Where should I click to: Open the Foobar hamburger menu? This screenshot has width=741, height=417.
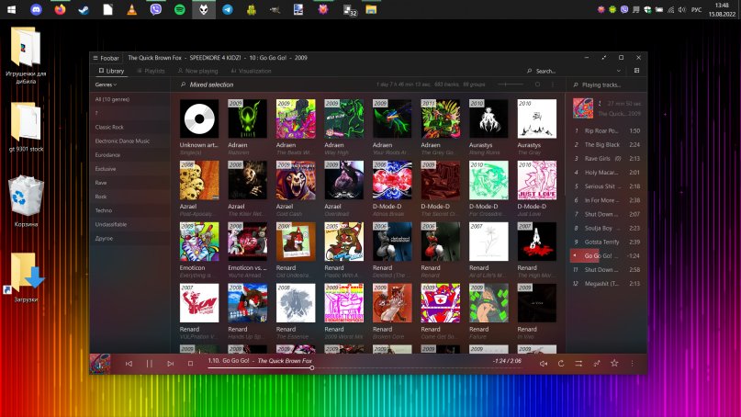point(95,57)
